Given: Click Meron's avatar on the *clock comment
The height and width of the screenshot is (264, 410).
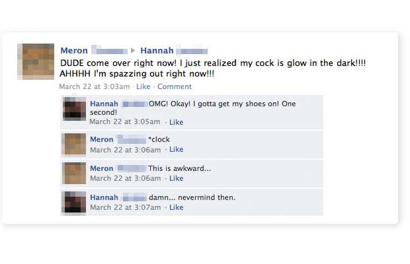Looking at the screenshot, I should 75,145.
